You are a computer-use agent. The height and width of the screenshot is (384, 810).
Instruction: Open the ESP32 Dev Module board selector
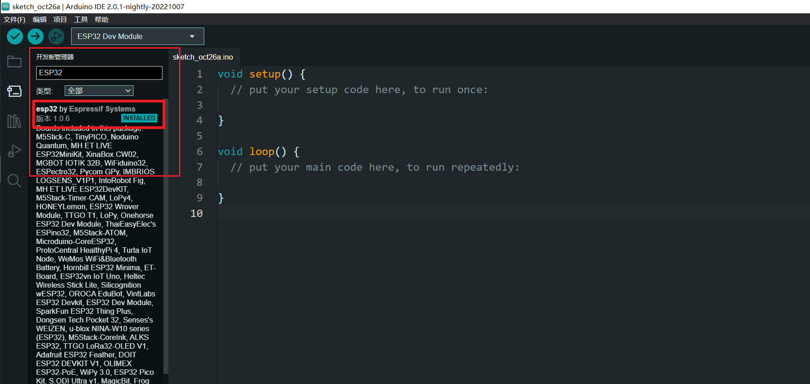point(138,36)
